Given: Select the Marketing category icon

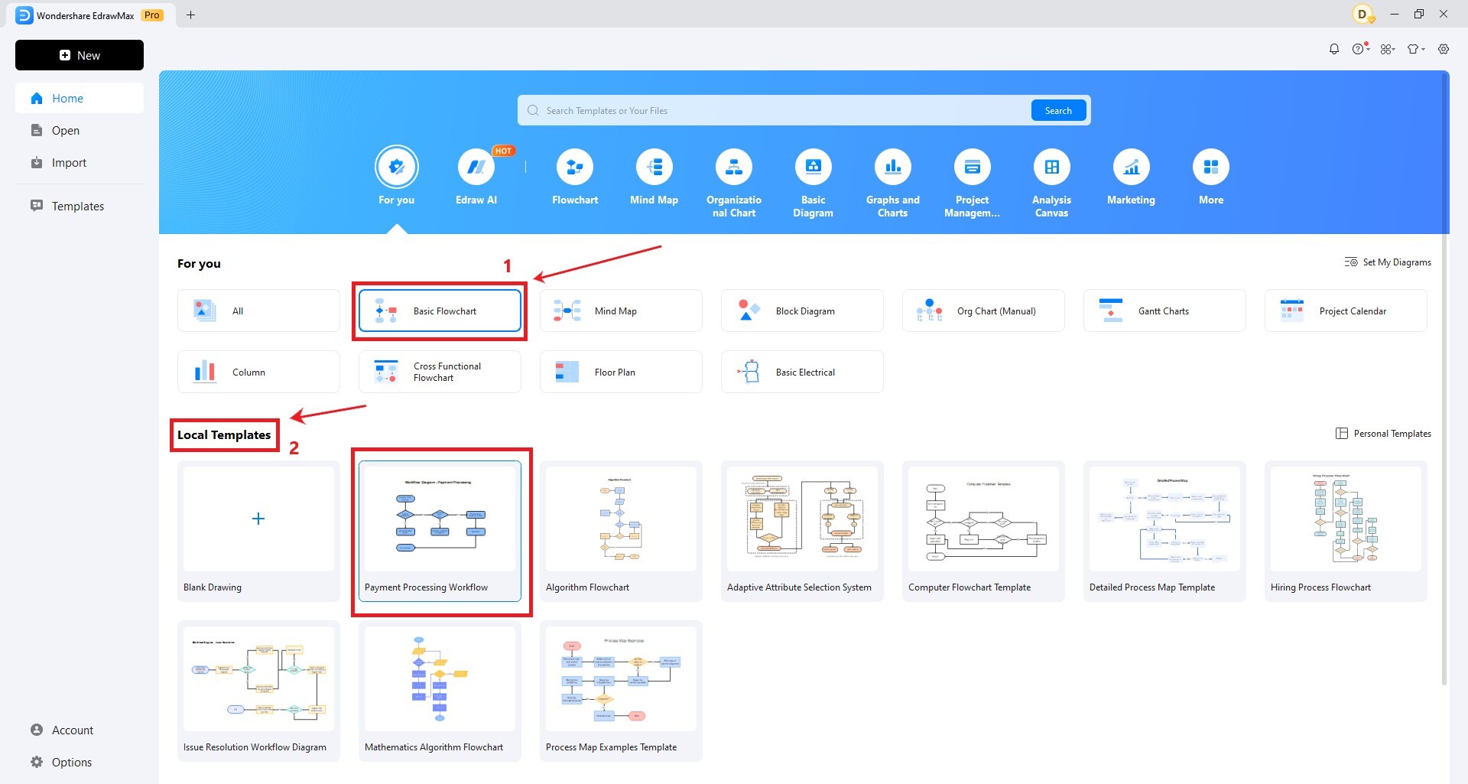Looking at the screenshot, I should (1131, 167).
